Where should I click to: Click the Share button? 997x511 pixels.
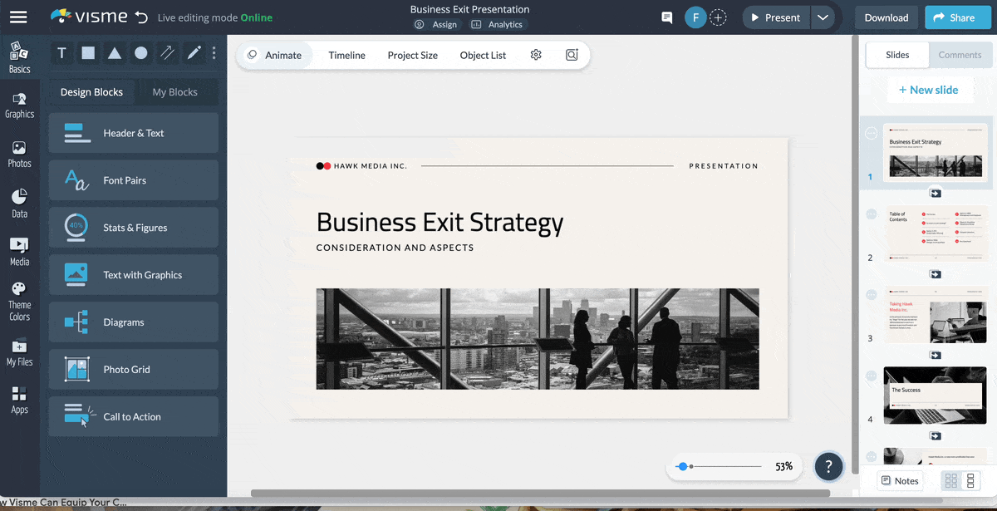[x=957, y=17]
